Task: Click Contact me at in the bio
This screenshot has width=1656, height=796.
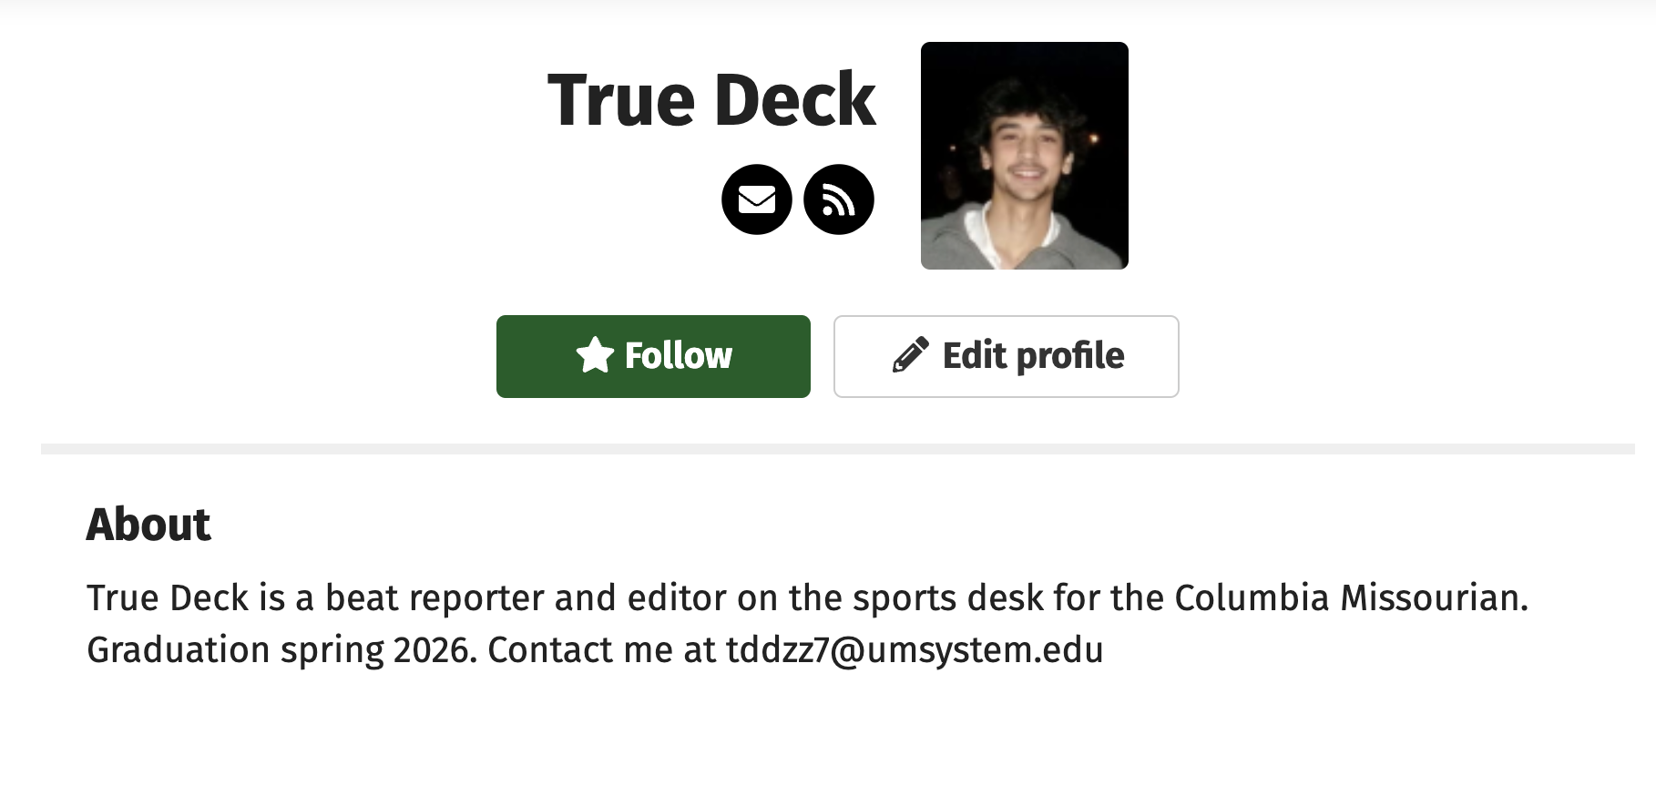Action: click(x=601, y=650)
